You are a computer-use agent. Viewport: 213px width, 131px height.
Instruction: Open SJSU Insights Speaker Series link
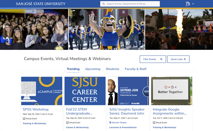coord(127,111)
